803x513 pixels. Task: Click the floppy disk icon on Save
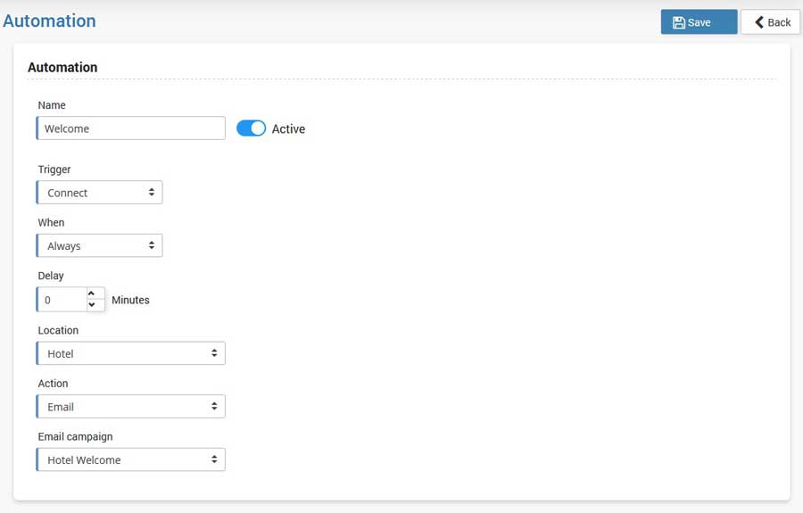pos(679,22)
